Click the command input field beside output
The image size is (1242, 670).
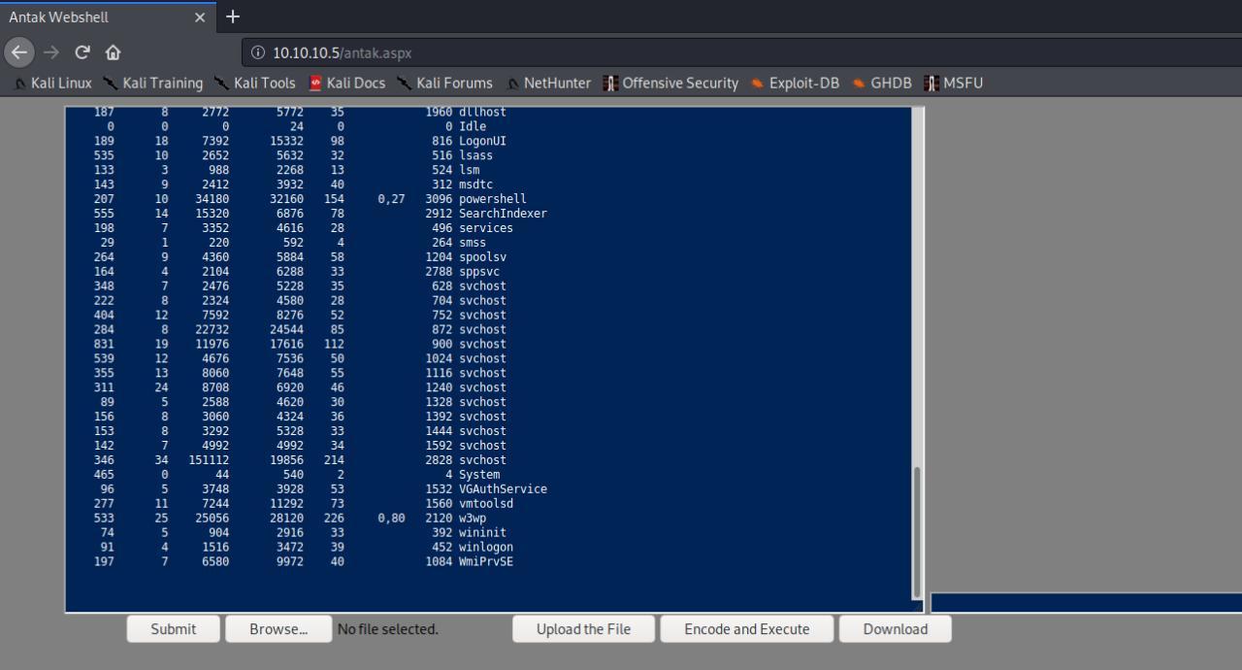[1086, 603]
